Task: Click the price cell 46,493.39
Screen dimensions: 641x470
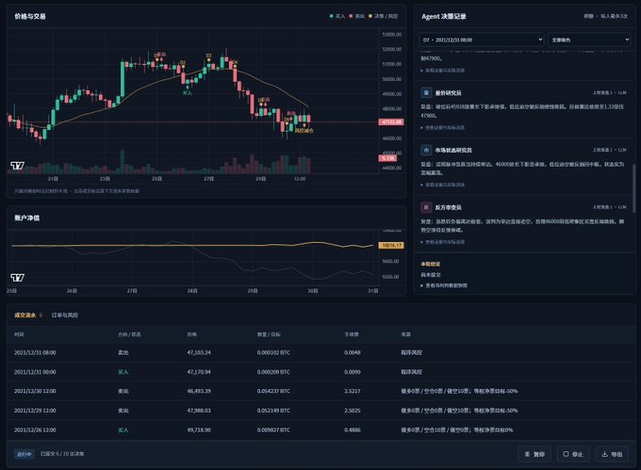Action: pos(199,391)
